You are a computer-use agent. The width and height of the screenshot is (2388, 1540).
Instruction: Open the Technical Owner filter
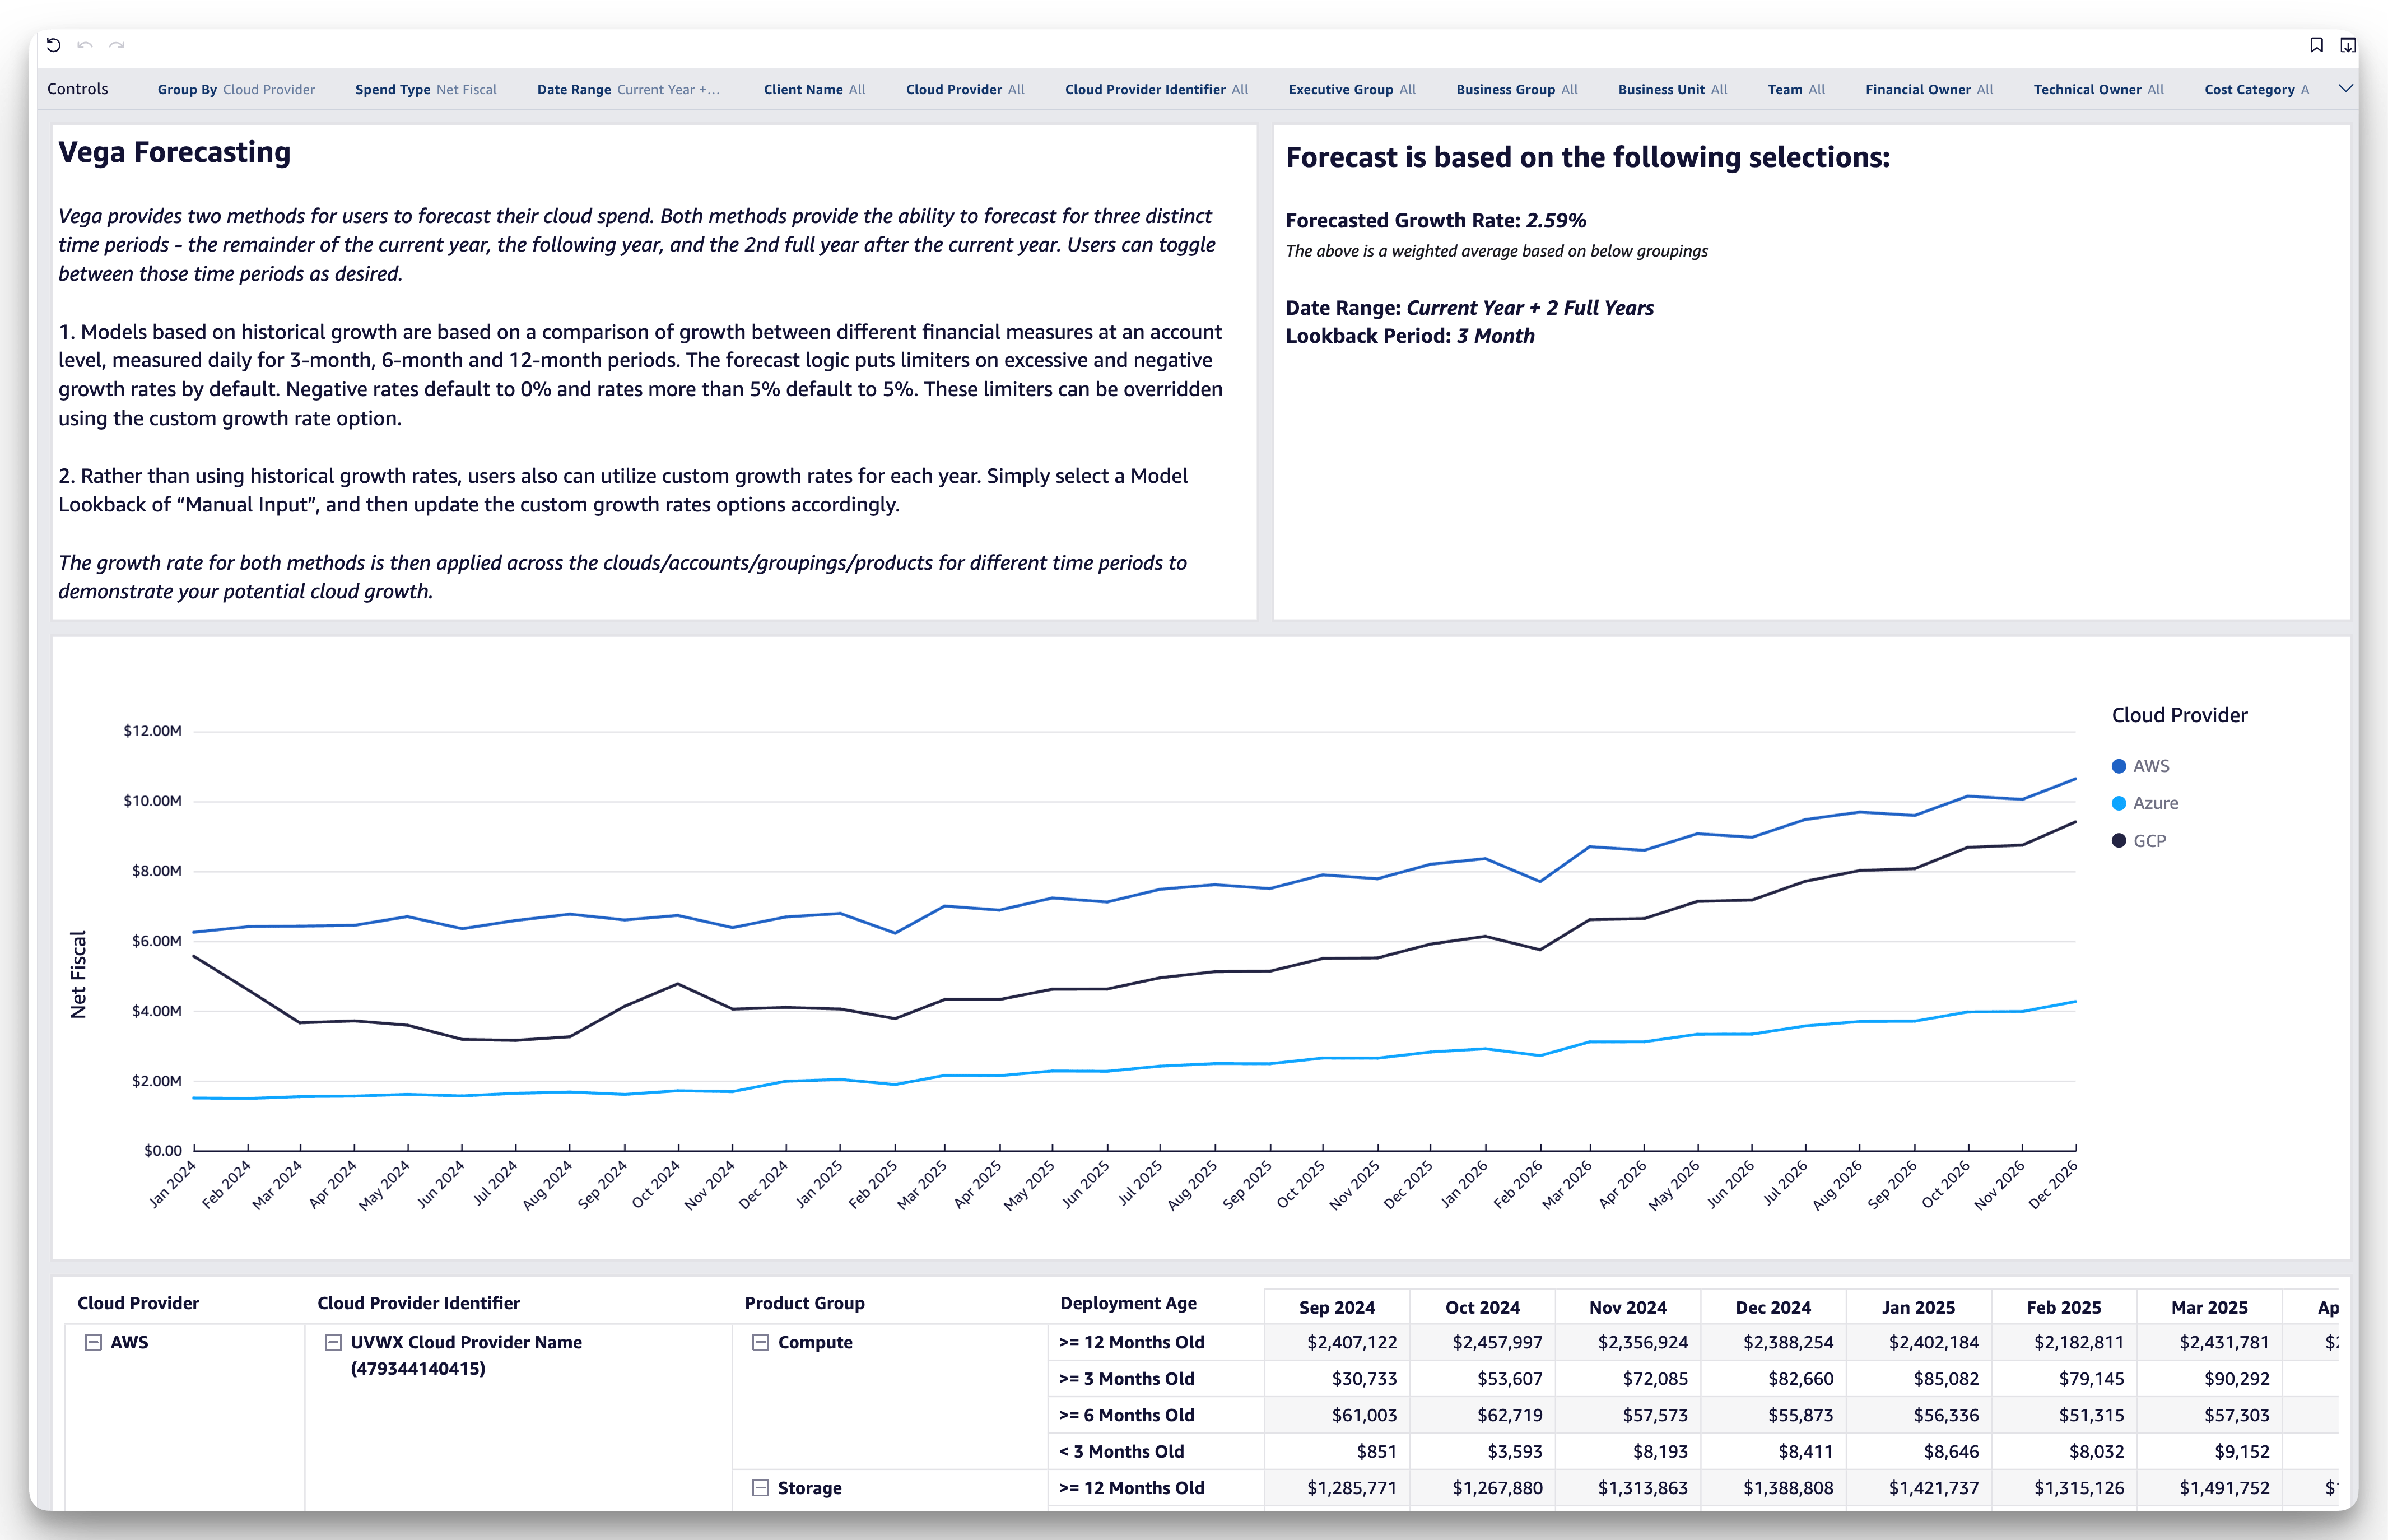[2098, 90]
